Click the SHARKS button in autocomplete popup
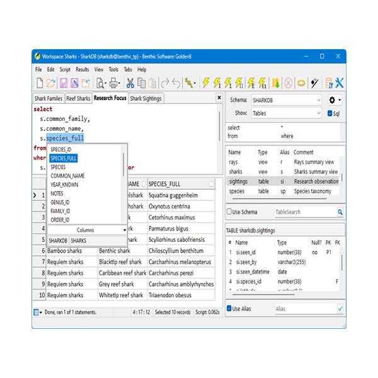Screen dimensions: 378x378 79,241
